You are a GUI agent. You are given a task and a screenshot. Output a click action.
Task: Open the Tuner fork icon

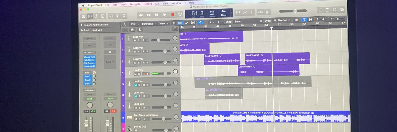[245, 12]
